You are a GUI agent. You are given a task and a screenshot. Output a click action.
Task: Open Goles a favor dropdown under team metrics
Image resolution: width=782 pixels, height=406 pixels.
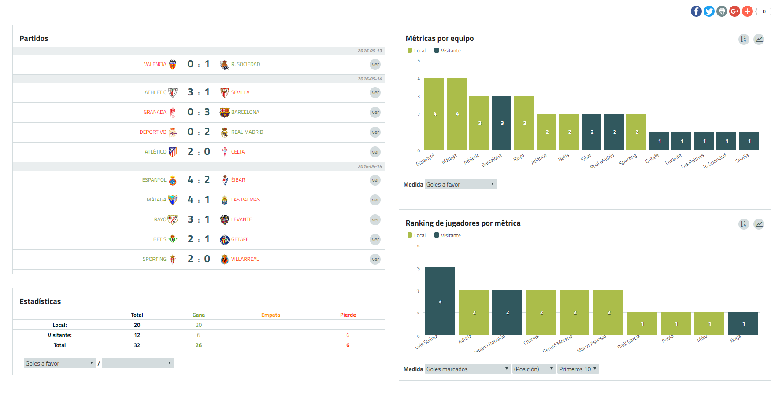pyautogui.click(x=460, y=184)
